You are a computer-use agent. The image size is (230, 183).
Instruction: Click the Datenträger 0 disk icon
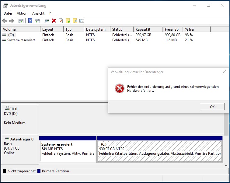(7, 138)
